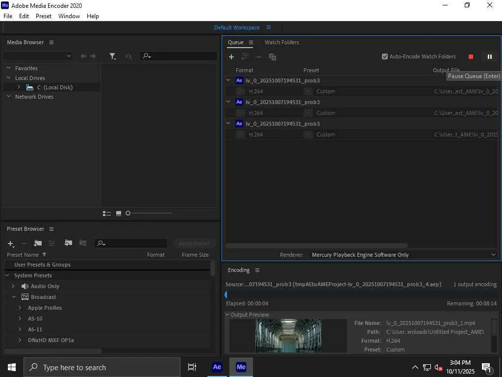Expand the AS-10 preset group
This screenshot has height=377, width=502.
pyautogui.click(x=20, y=319)
